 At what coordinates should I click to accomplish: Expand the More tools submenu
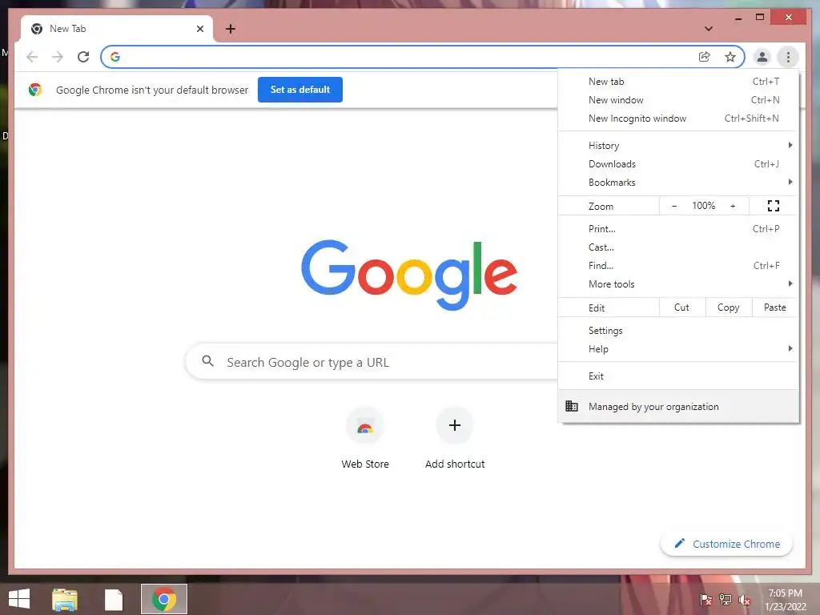pos(678,284)
